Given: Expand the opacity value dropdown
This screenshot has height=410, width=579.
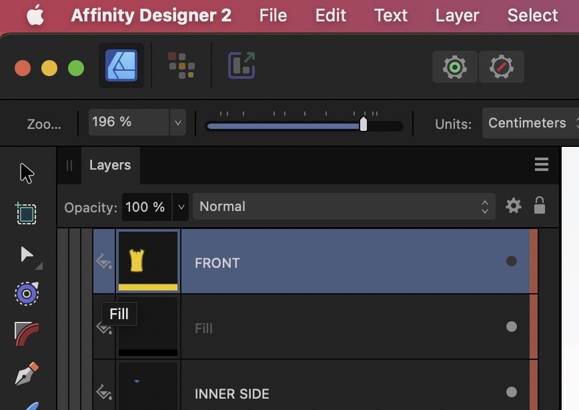Looking at the screenshot, I should [181, 207].
